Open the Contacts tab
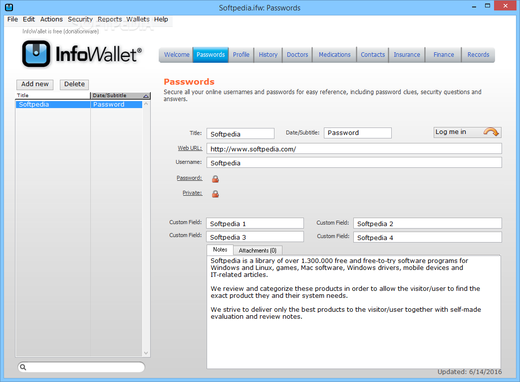520x382 pixels. (x=373, y=55)
